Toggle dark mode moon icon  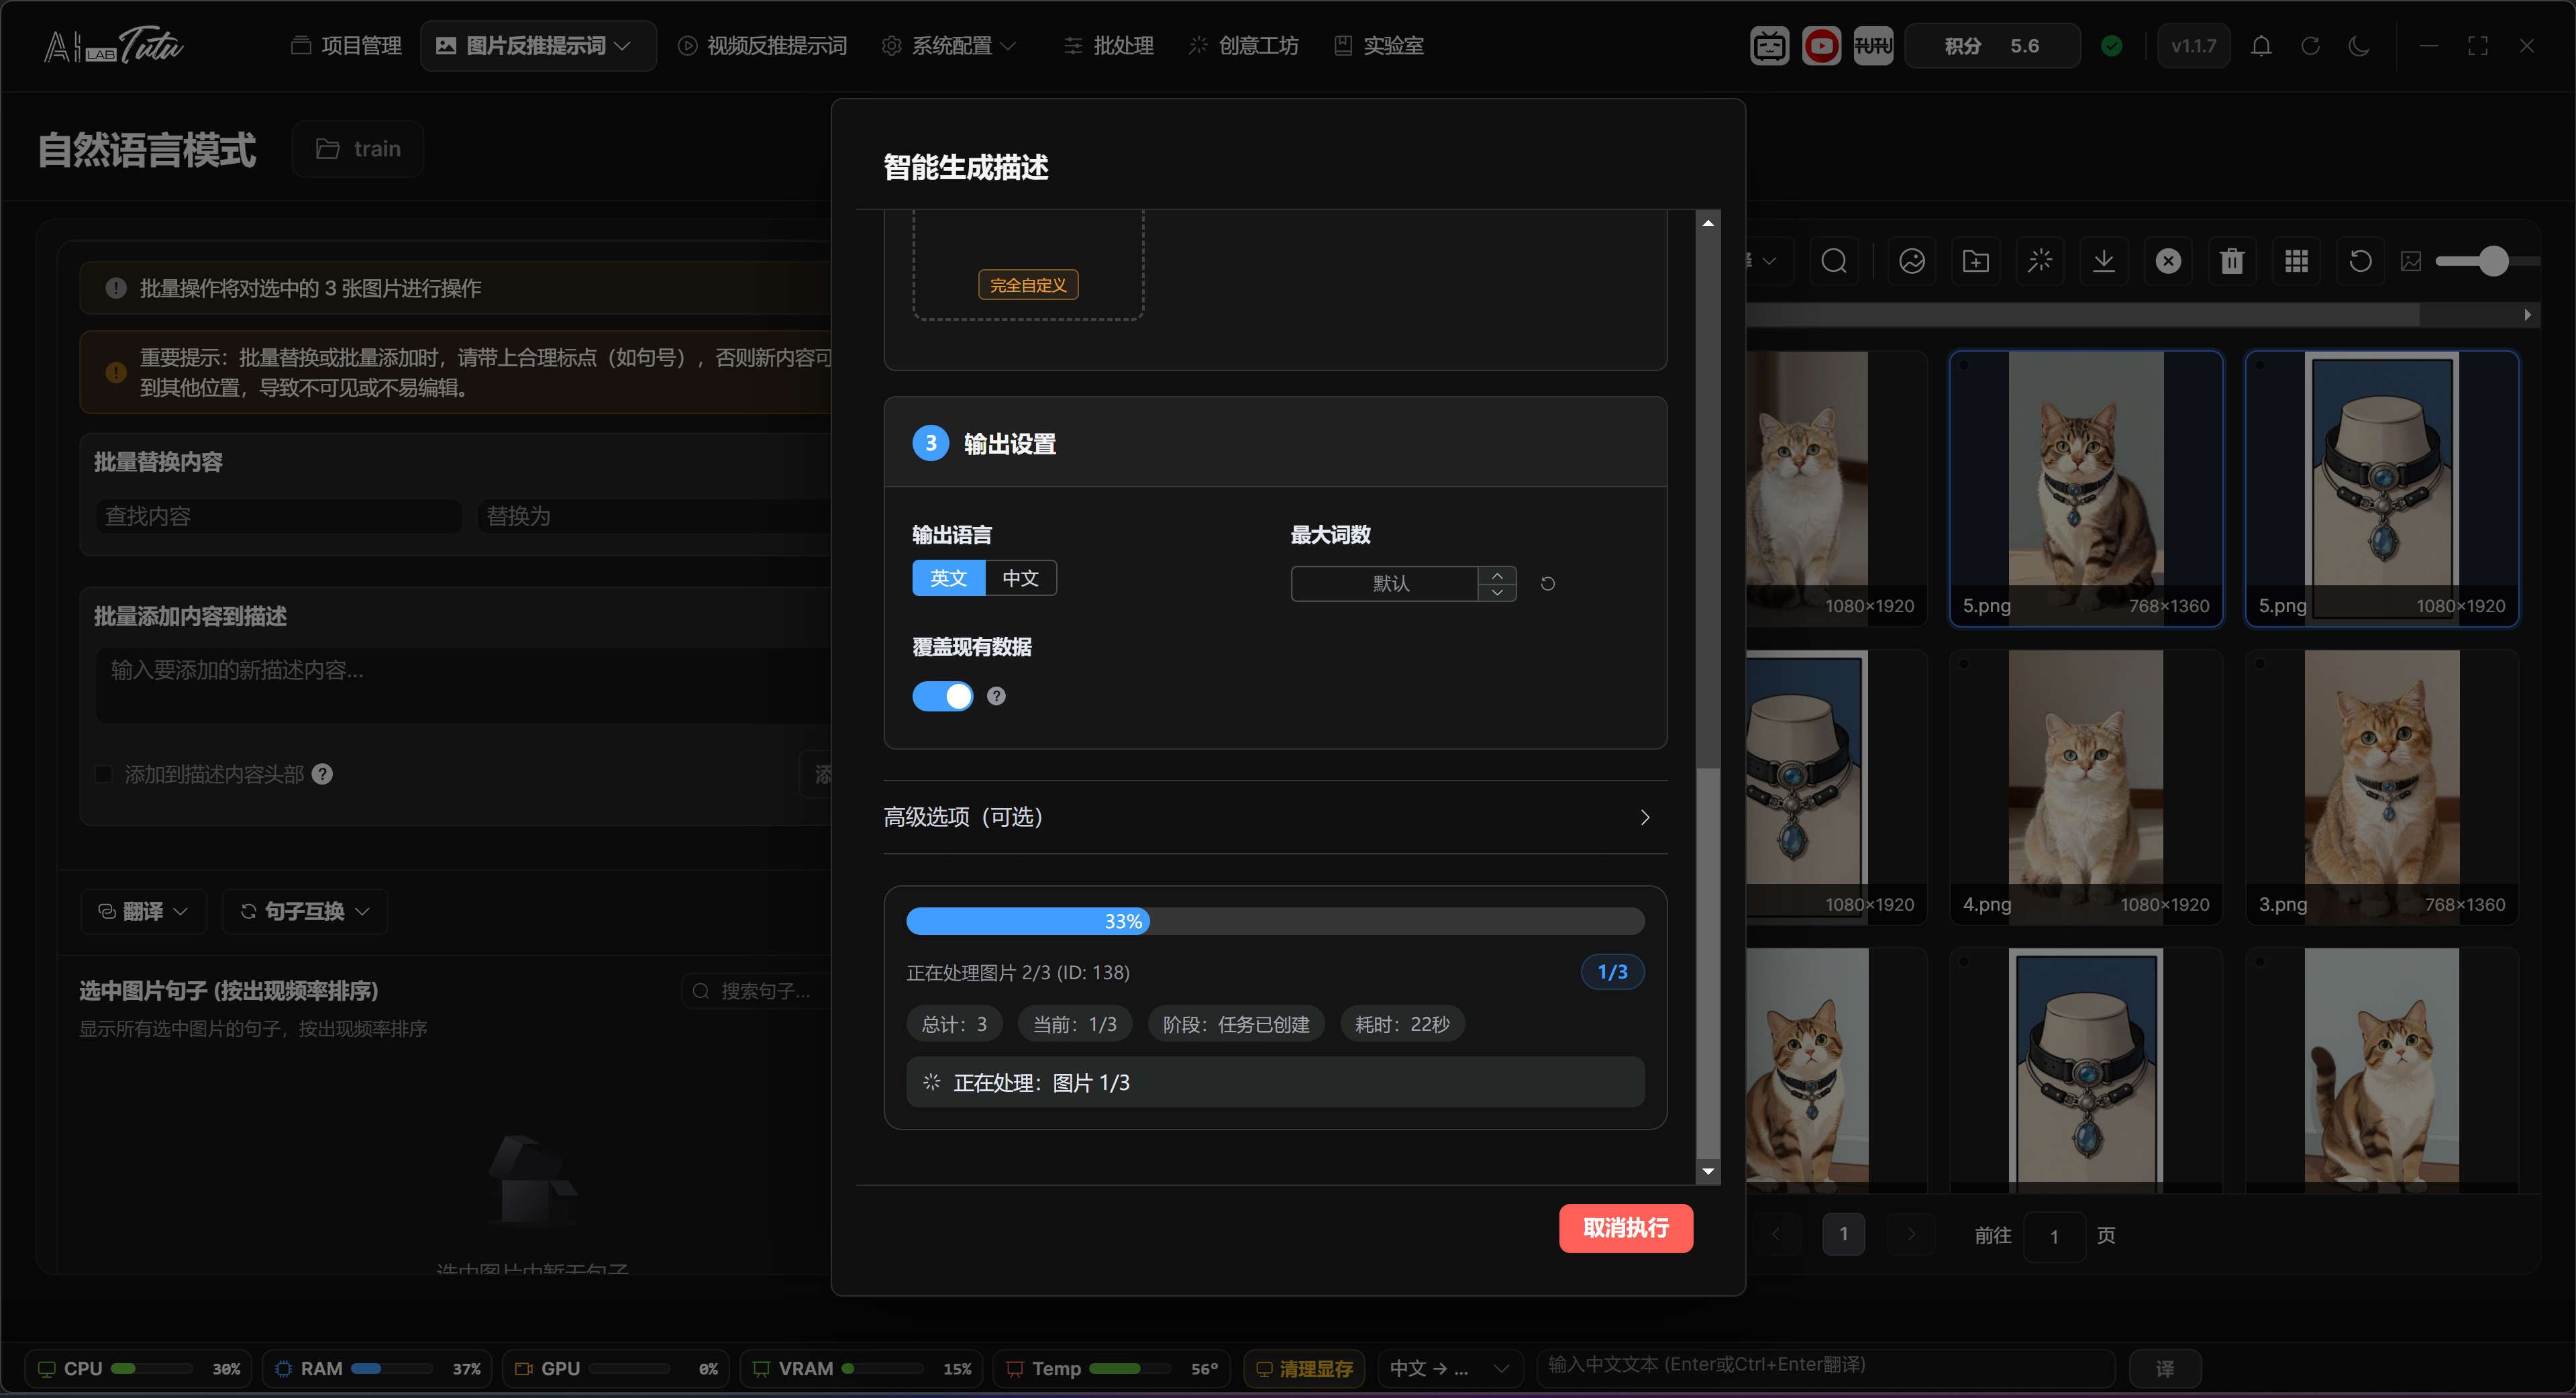(2359, 46)
